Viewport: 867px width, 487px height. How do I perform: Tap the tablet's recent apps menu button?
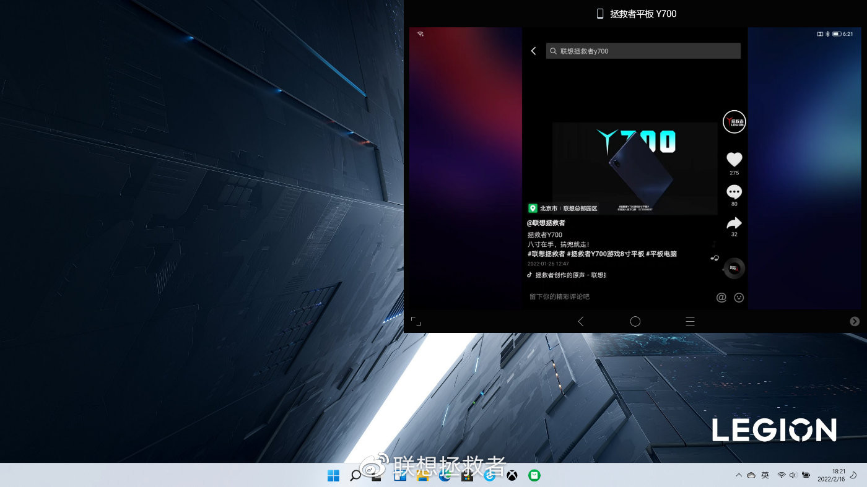[690, 321]
